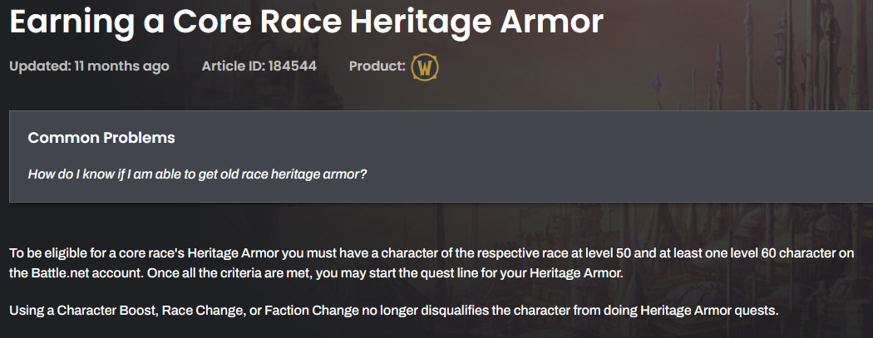This screenshot has height=338, width=873.
Task: Click the word "Earning" in the title
Action: [x=72, y=21]
